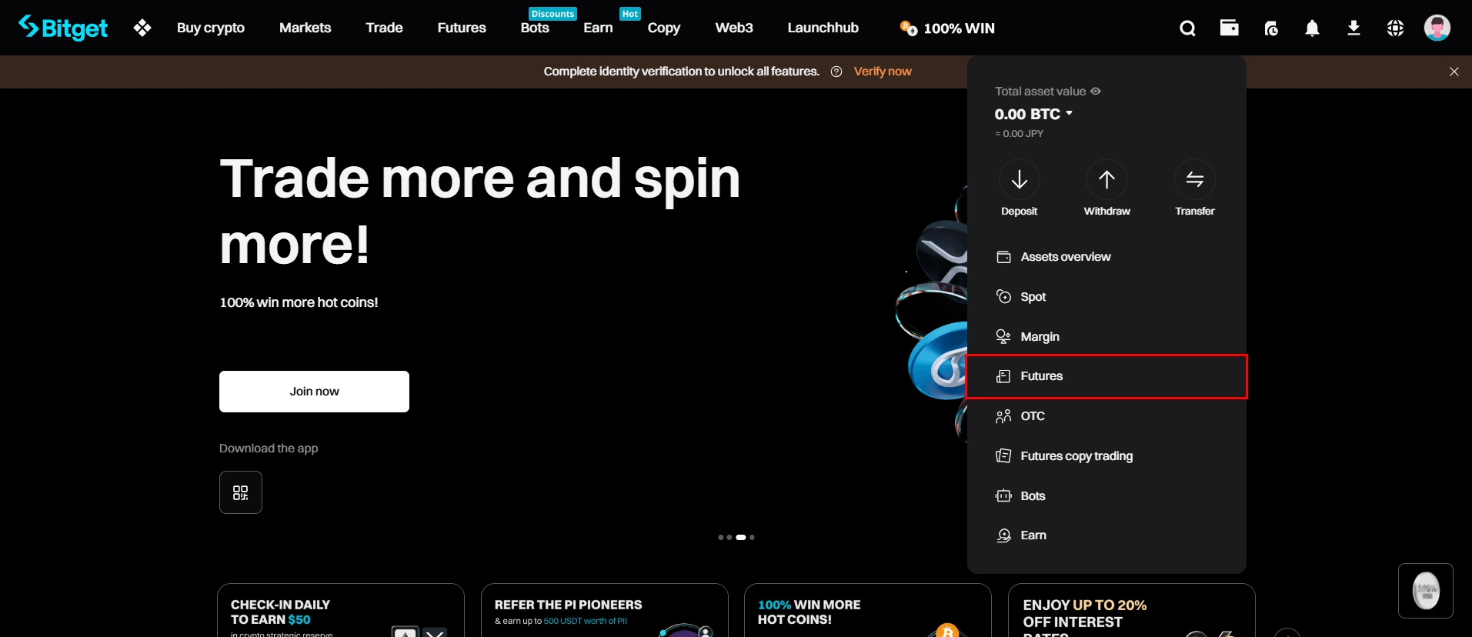Screen dimensions: 1472x637
Task: Click the Withdraw up-arrow icon
Action: 1107,179
